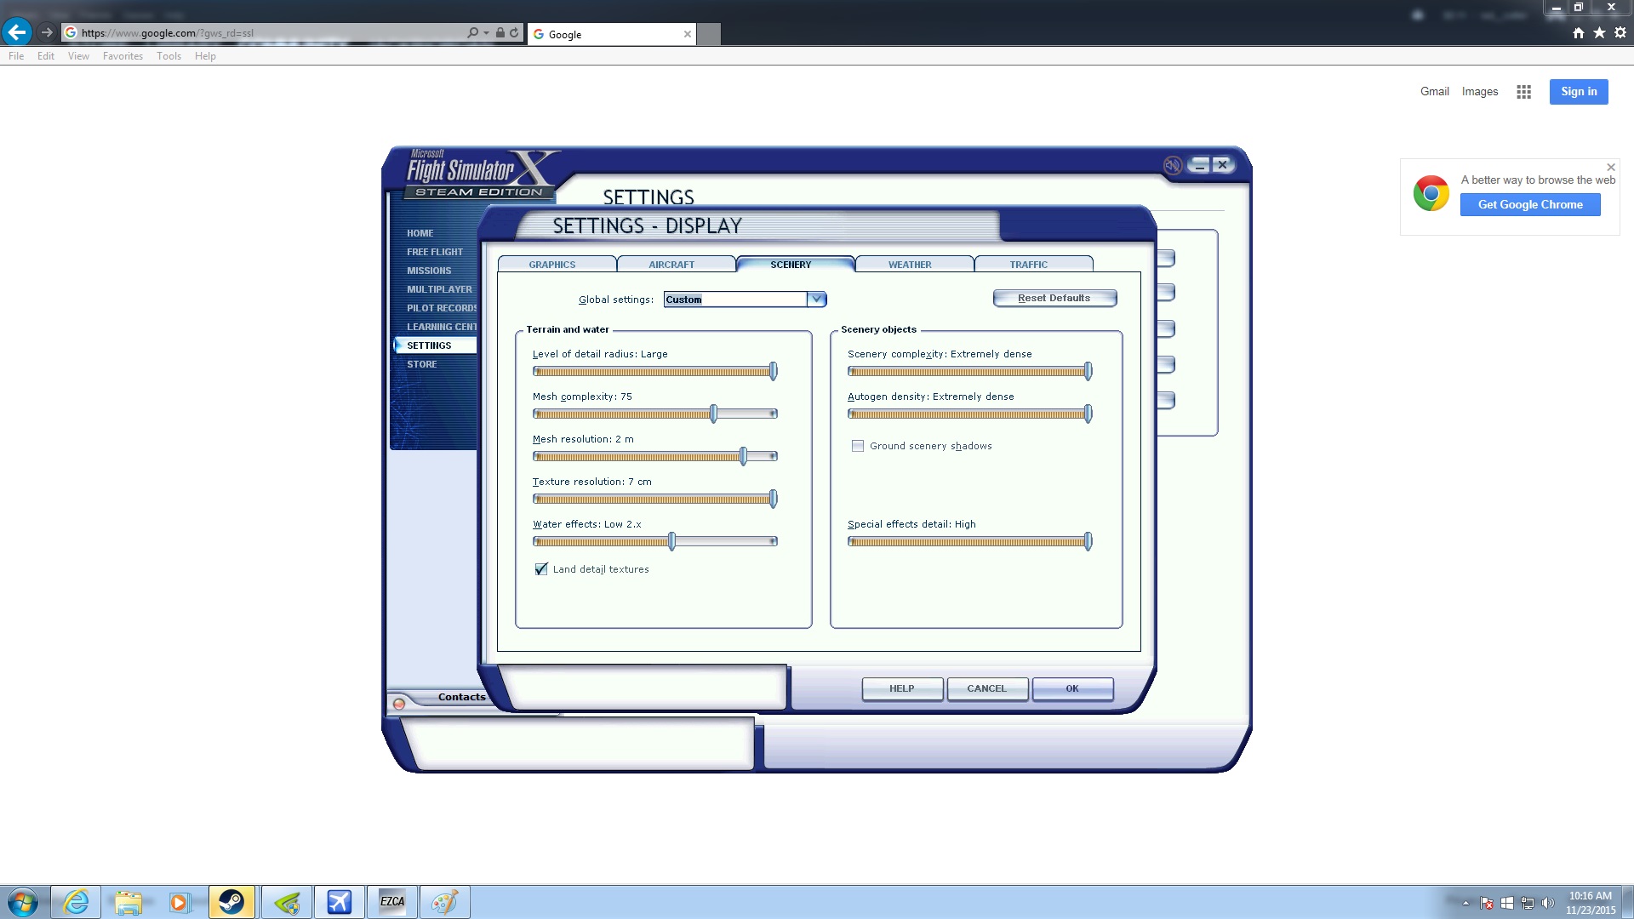Switch to the Weather tab

[x=909, y=265]
